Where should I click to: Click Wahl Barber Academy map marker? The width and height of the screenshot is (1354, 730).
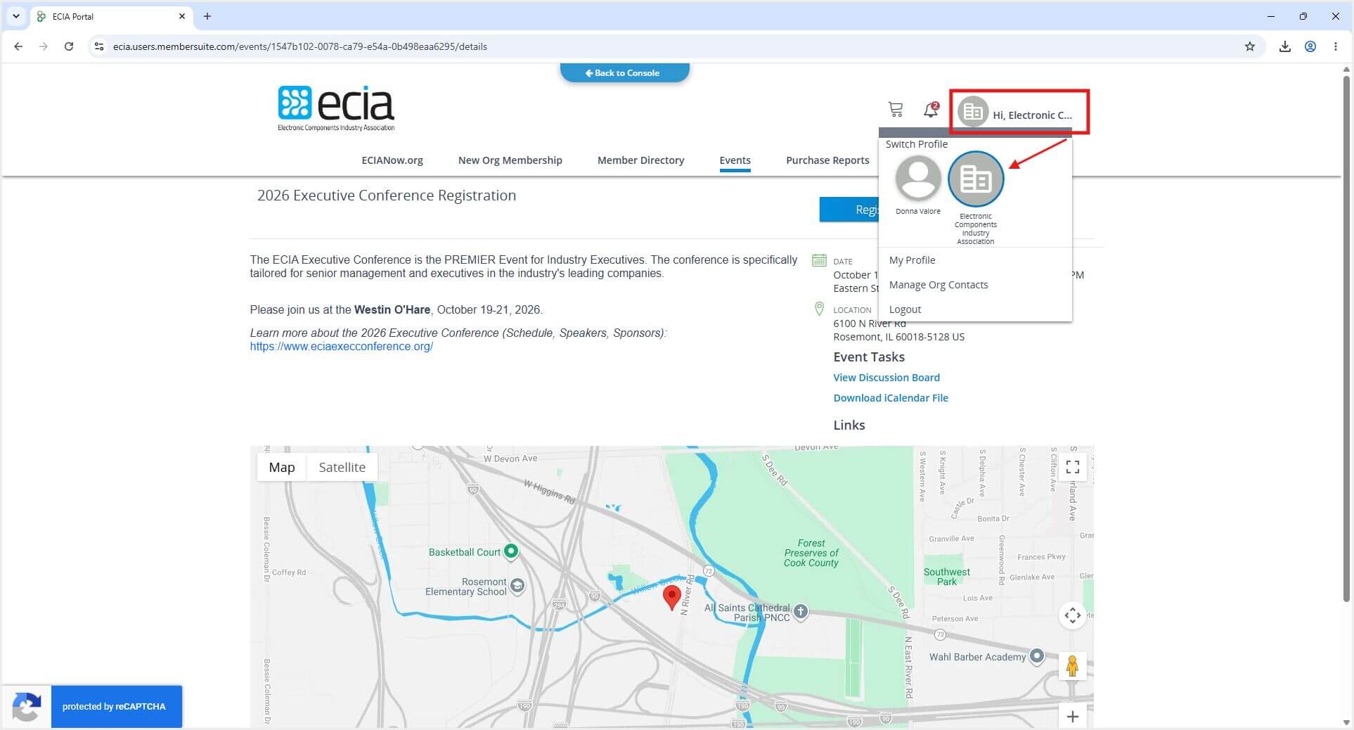[x=1037, y=656]
